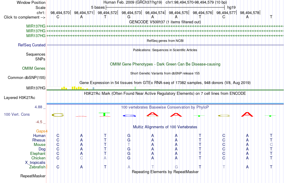Select the Zebrafish alignment row label
Image resolution: width=284 pixels, height=183 pixels.
point(37,167)
